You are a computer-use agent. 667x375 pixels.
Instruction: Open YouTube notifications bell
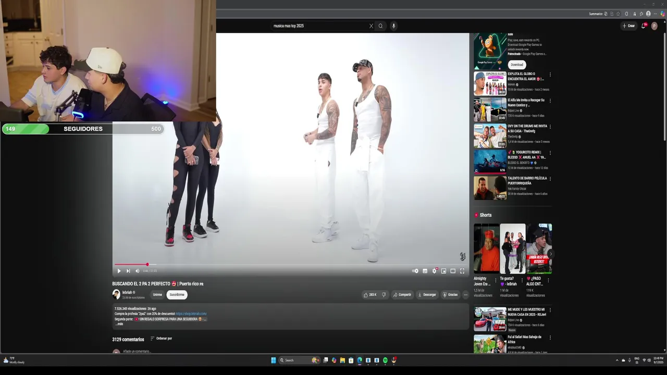coord(644,26)
